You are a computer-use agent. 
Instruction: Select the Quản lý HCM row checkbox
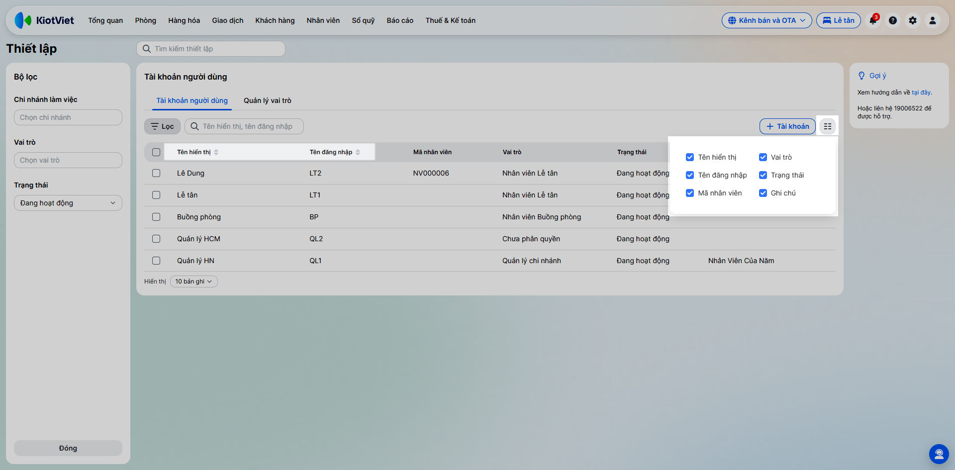[156, 239]
